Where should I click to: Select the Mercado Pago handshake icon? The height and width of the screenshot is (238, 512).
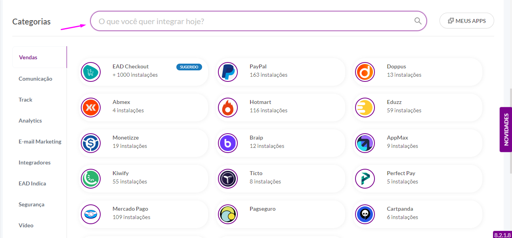[x=91, y=214]
